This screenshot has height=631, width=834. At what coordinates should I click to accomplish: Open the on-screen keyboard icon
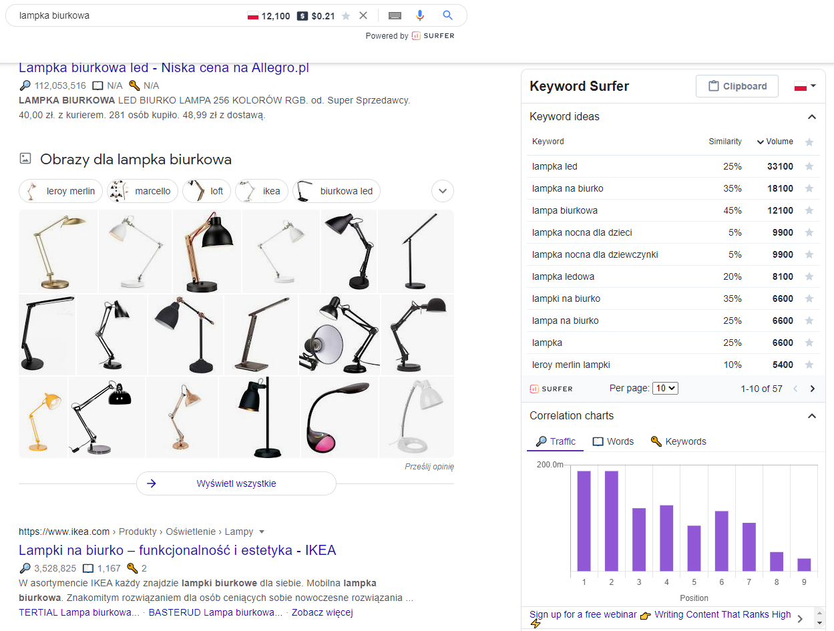[x=395, y=15]
